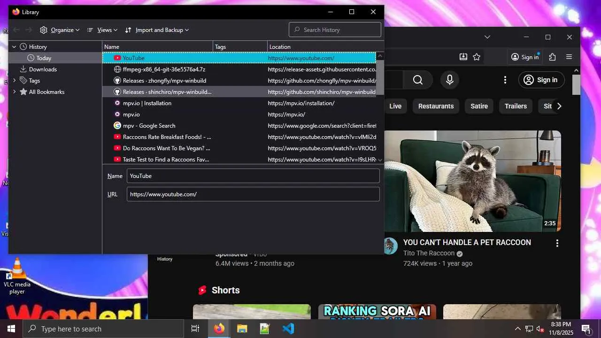Click the save-page icon in Firefox's address bar
Screen dimensions: 601x338
pos(463,57)
